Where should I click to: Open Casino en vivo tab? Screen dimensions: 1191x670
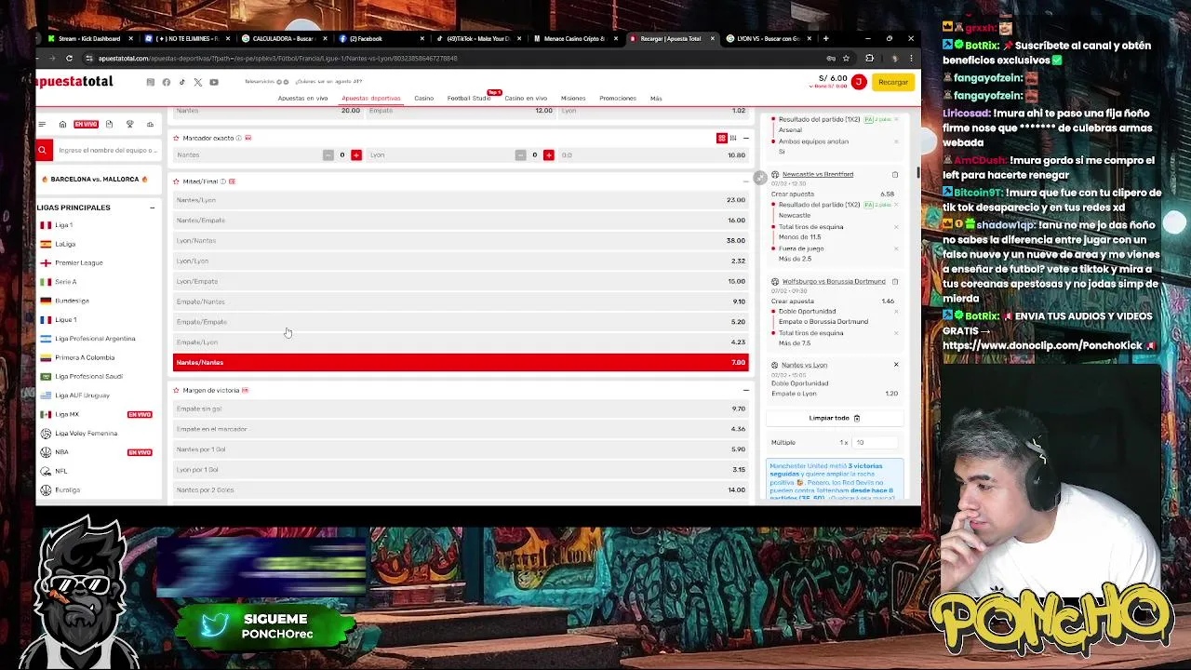coord(526,98)
